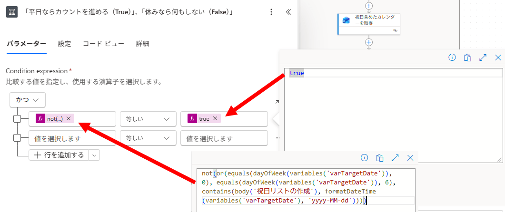Expand the upper expression editor to full size
The width and height of the screenshot is (505, 212).
click(483, 57)
